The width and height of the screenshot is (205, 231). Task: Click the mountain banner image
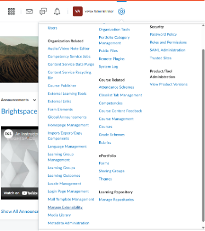tap(19, 60)
